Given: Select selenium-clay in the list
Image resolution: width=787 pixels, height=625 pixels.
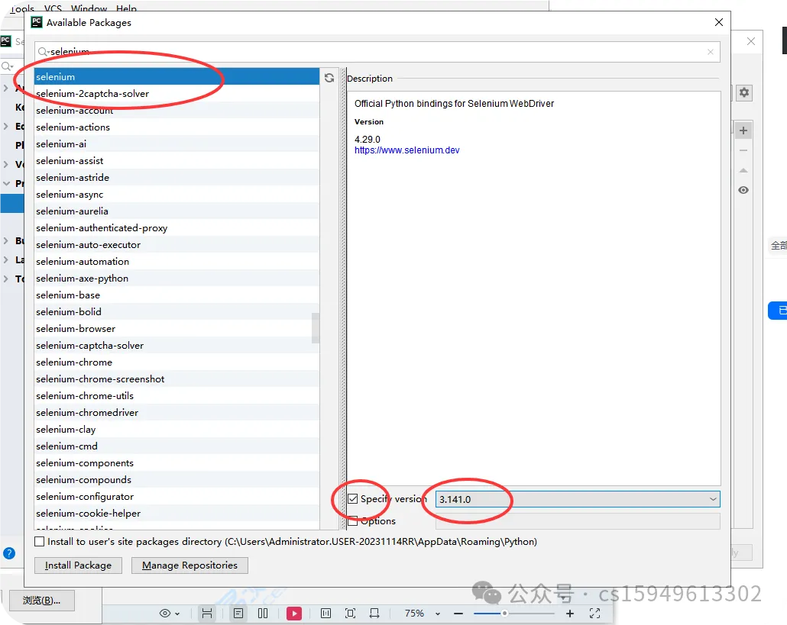Looking at the screenshot, I should coord(177,430).
